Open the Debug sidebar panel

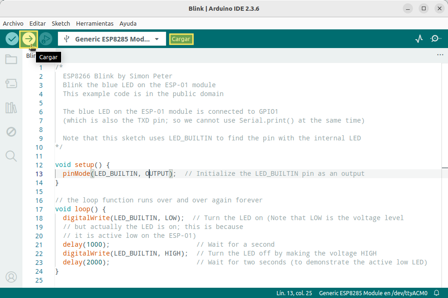11,132
